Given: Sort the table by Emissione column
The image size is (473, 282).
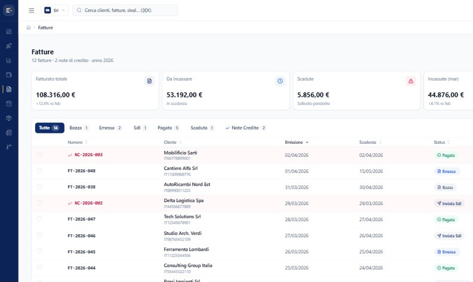Looking at the screenshot, I should point(297,142).
